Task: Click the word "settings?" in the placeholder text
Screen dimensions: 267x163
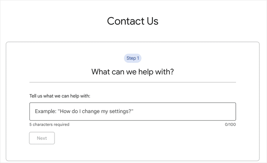Action: (123, 111)
